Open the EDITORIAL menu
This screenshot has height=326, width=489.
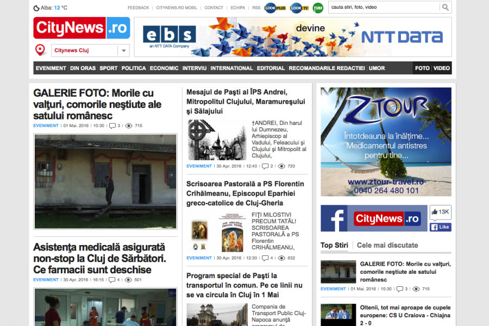(271, 68)
